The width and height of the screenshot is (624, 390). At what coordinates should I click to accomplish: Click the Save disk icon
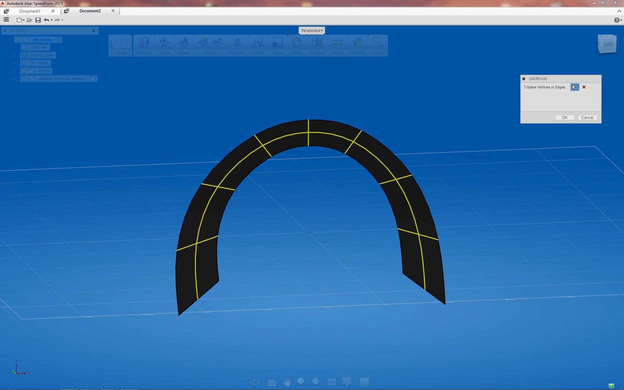(x=38, y=20)
